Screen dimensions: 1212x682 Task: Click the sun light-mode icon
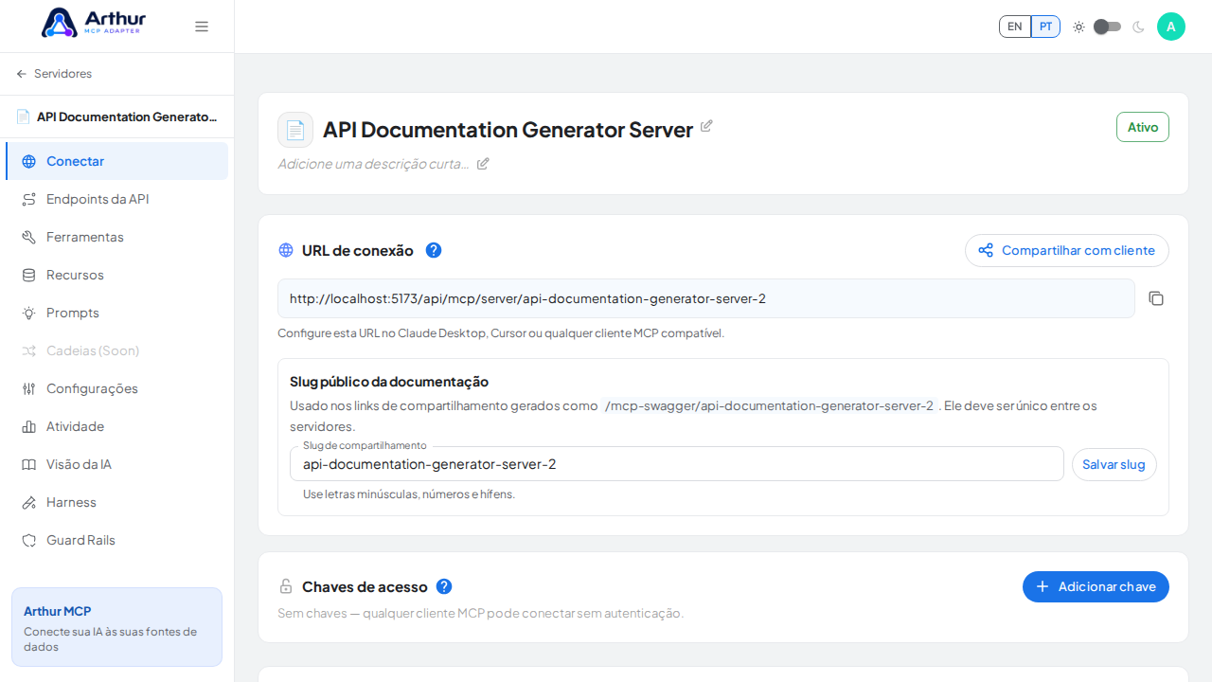(x=1078, y=27)
